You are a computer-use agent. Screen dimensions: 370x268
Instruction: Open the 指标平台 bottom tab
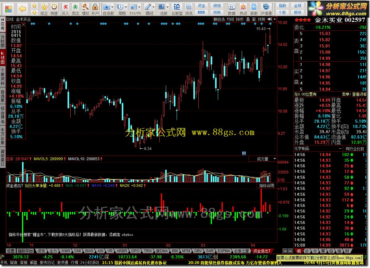click(25, 251)
